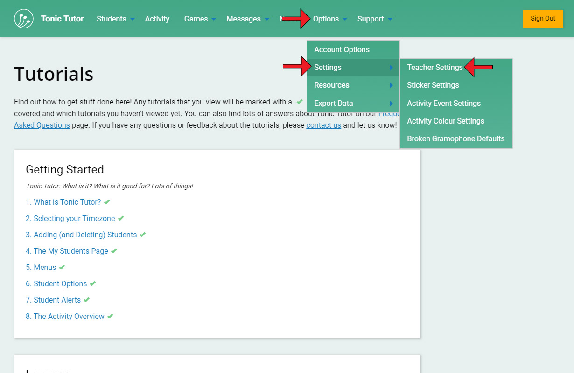Click the green checkmark beside 'What is Tonic Tutor?'
This screenshot has height=373, width=574.
pos(107,202)
